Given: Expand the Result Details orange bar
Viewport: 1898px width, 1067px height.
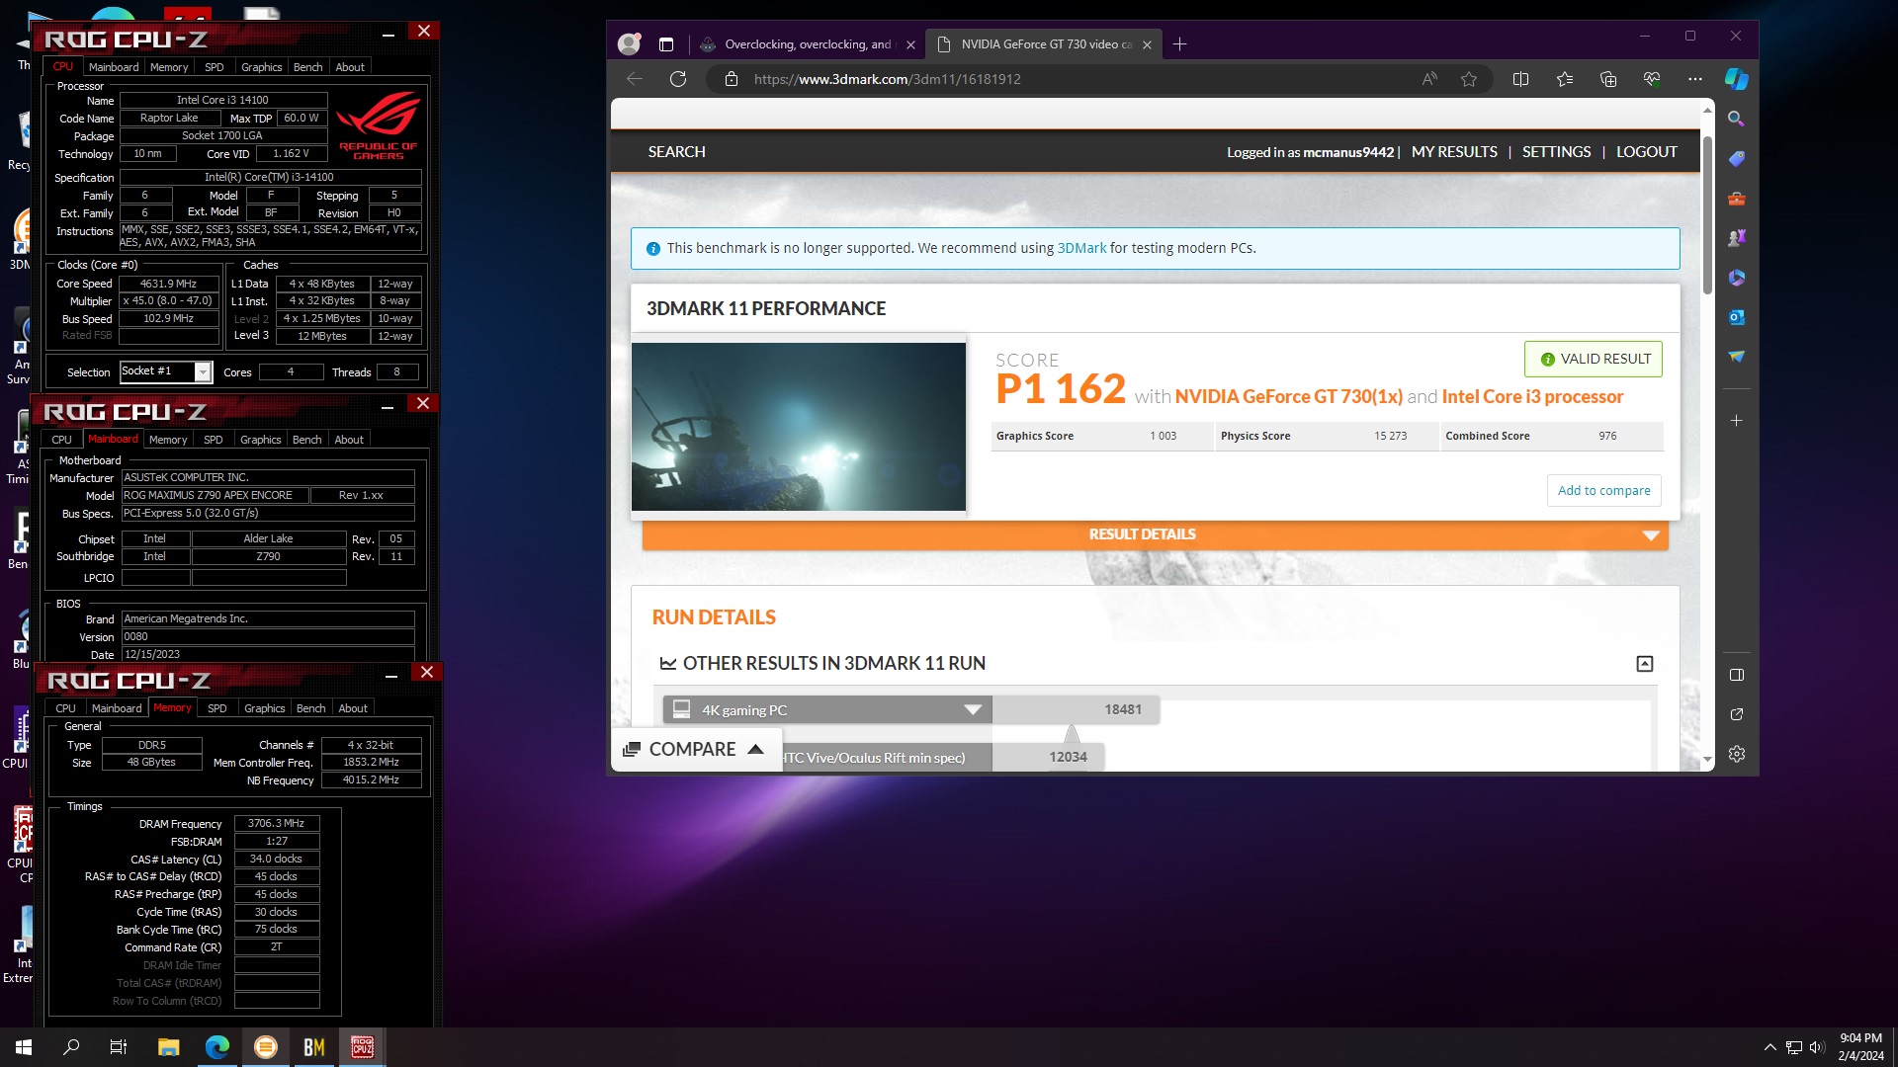Looking at the screenshot, I should coord(1155,534).
